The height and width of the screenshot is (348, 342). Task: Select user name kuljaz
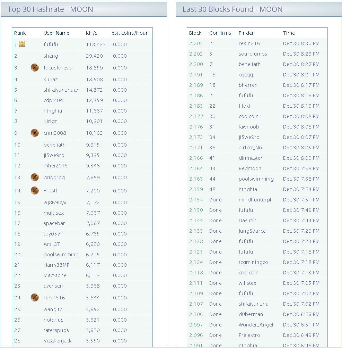click(x=51, y=80)
